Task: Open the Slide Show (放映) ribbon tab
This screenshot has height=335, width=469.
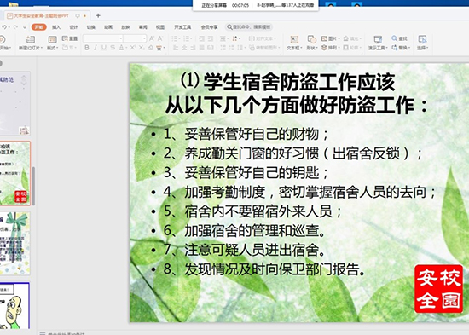Action: click(125, 27)
